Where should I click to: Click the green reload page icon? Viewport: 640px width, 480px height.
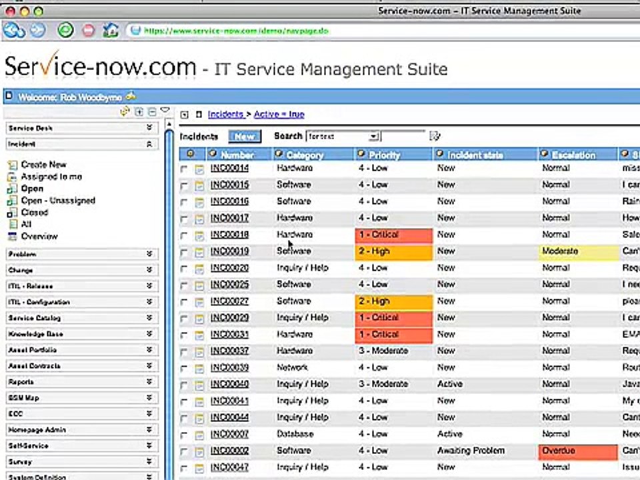point(66,30)
